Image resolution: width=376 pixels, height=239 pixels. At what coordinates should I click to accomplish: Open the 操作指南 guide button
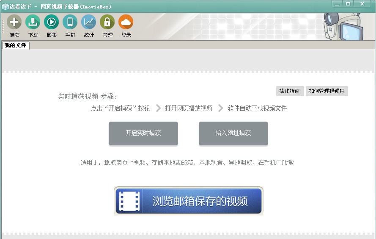click(x=290, y=91)
